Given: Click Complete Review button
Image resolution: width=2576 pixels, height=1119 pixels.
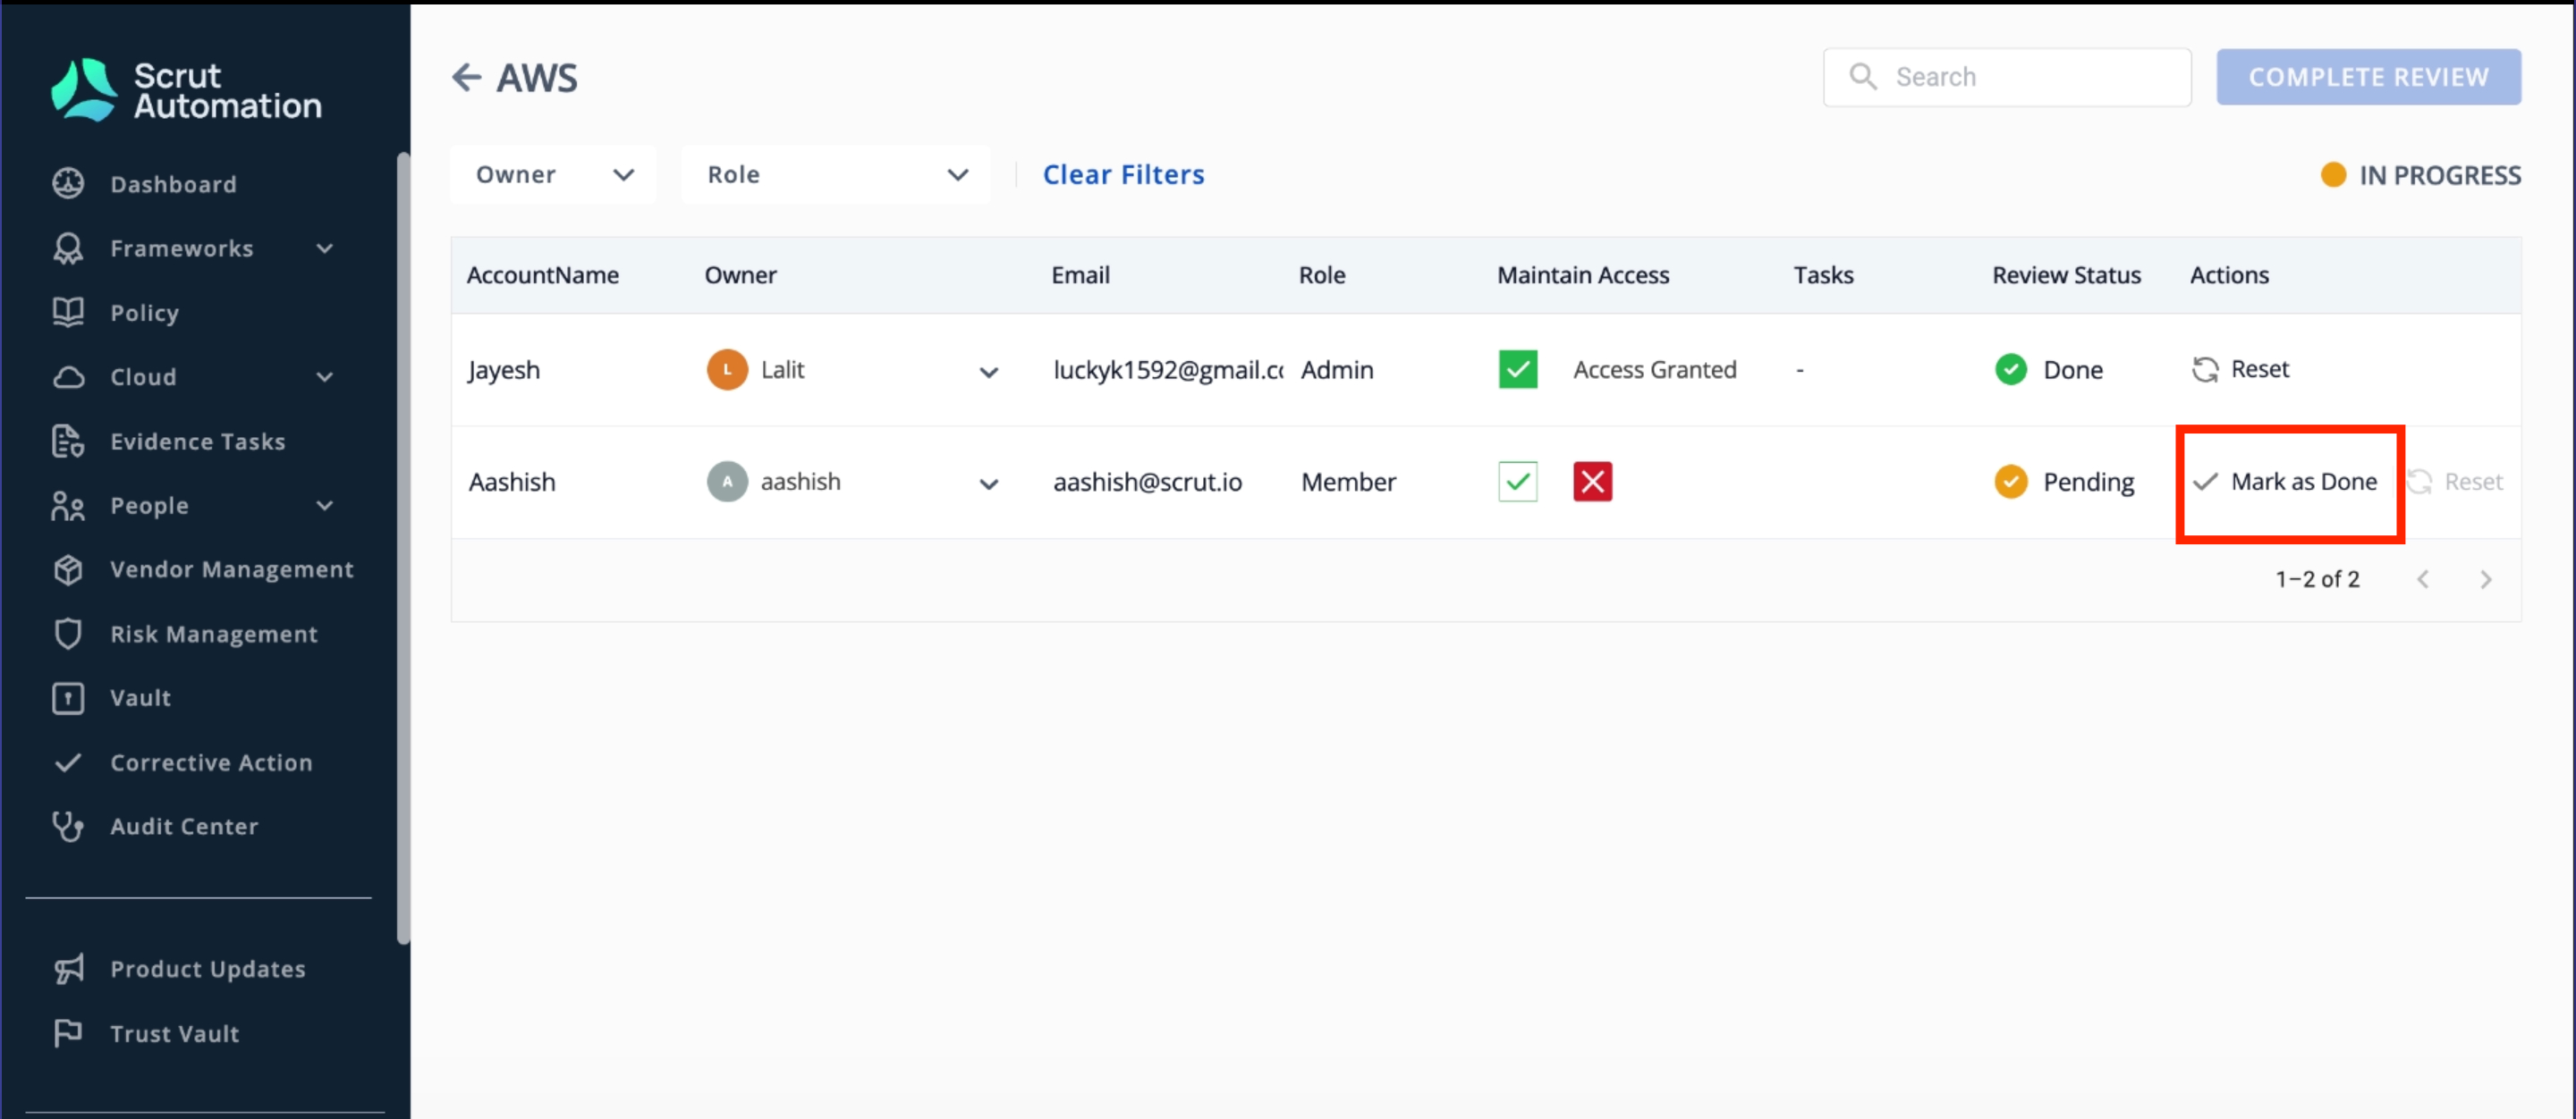Looking at the screenshot, I should click(x=2368, y=77).
